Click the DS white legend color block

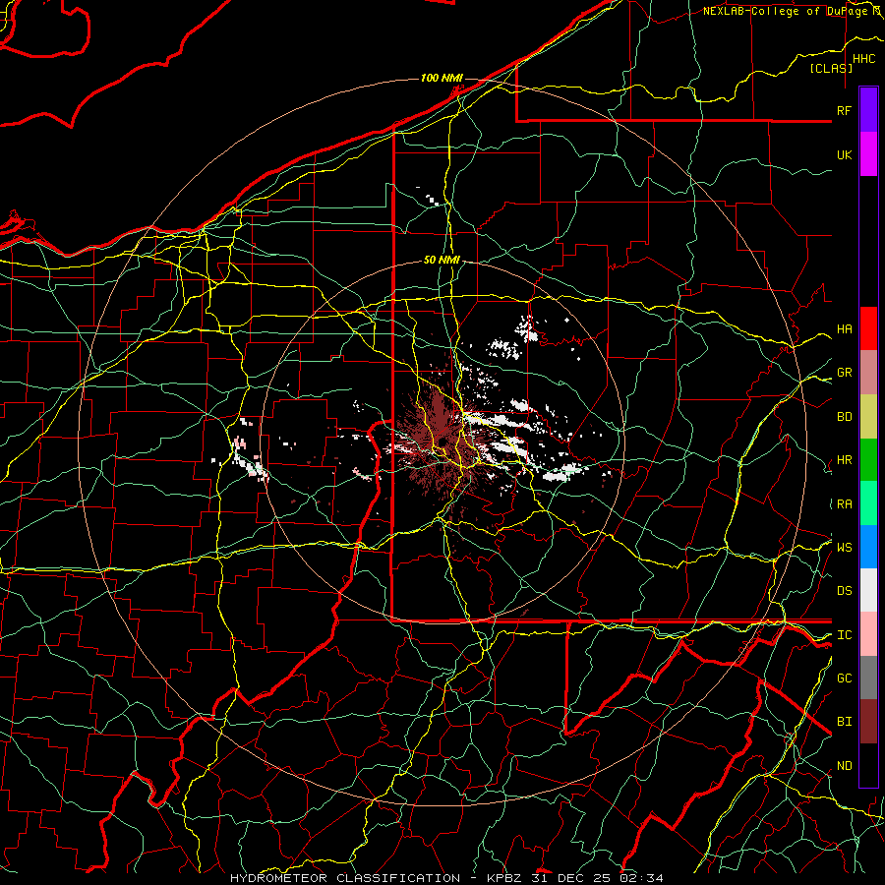(868, 590)
